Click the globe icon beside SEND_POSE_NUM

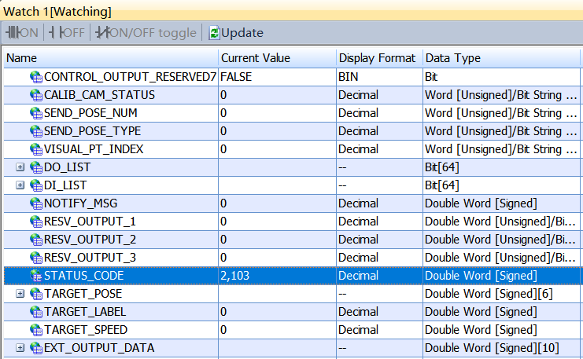(x=36, y=113)
